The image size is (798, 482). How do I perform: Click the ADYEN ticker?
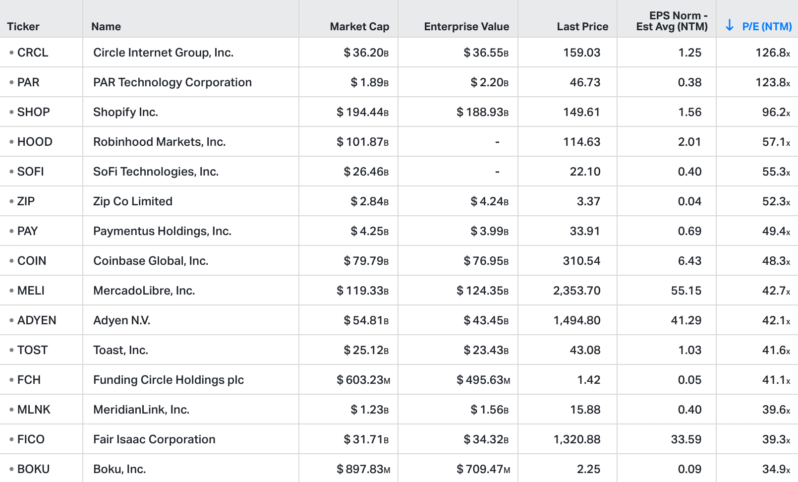coord(37,320)
